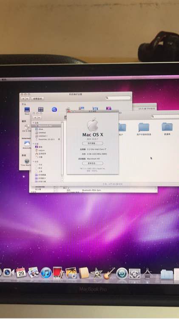The width and height of the screenshot is (179, 319).
Task: Focus System Preferences search field
Action: pyautogui.click(x=118, y=98)
